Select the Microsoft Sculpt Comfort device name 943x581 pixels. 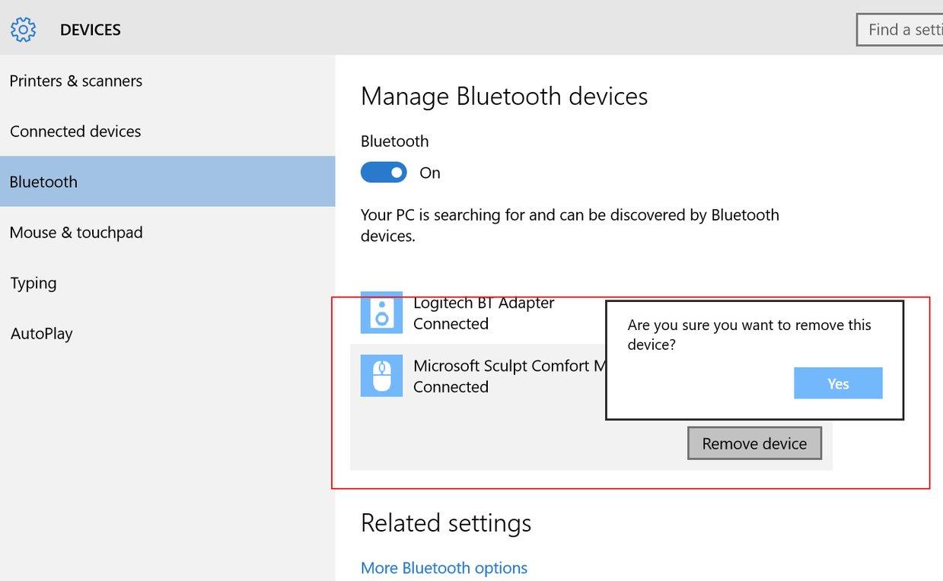point(509,366)
